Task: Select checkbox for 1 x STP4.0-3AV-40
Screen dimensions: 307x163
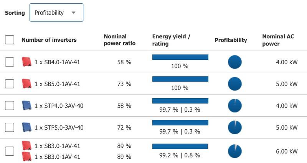Action: point(10,105)
